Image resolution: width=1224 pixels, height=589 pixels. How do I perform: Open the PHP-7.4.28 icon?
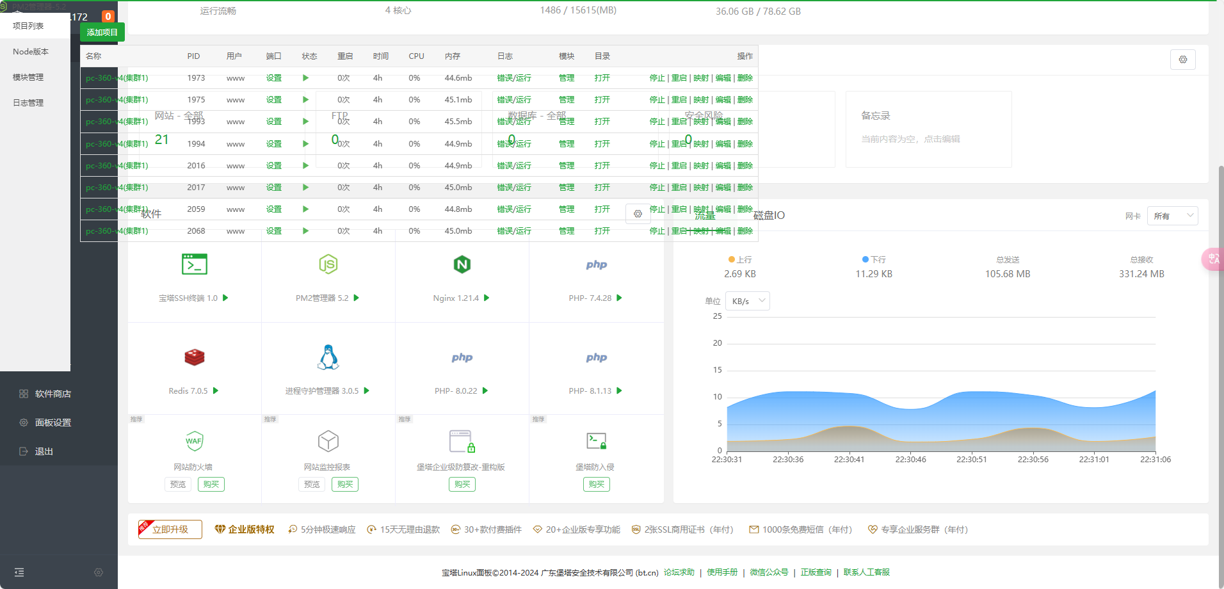click(x=596, y=264)
